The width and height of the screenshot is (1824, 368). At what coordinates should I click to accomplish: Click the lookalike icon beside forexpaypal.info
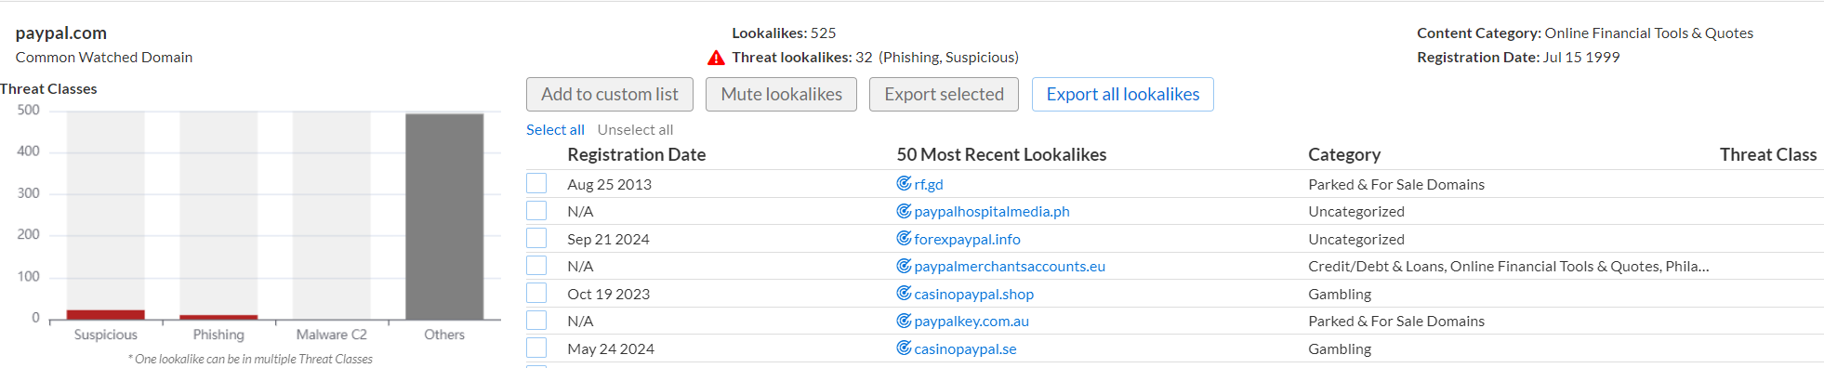pos(904,238)
